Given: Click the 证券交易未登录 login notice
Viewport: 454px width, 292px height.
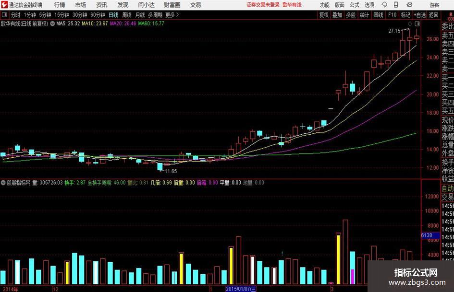Looking at the screenshot, I should (x=263, y=5).
